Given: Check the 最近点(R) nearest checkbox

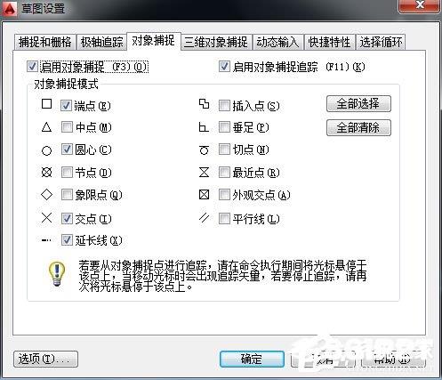Looking at the screenshot, I should pyautogui.click(x=224, y=172).
